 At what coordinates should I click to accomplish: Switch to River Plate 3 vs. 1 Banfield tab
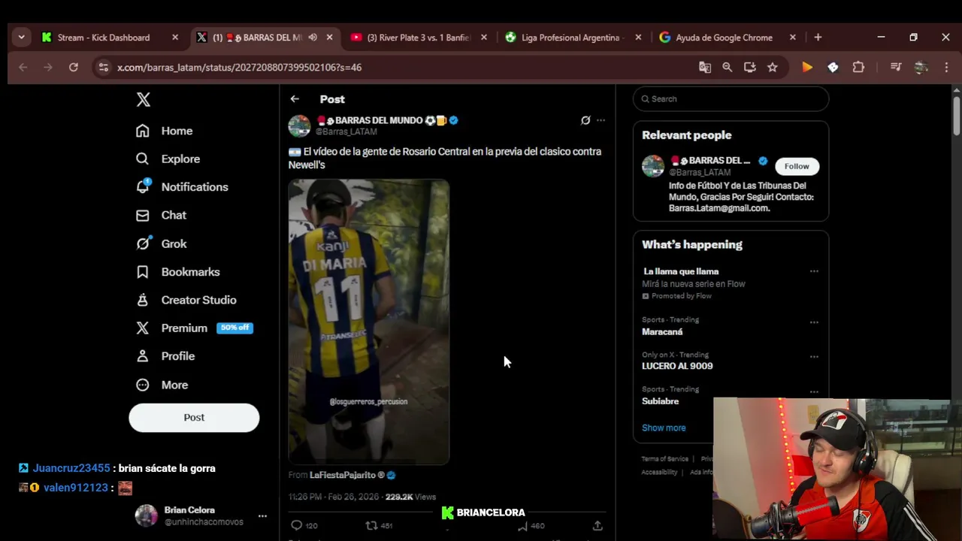(419, 37)
